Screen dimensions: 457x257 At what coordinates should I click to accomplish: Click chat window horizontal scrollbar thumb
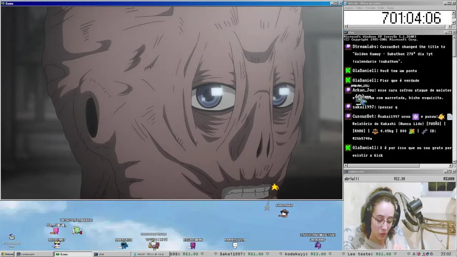(383, 166)
